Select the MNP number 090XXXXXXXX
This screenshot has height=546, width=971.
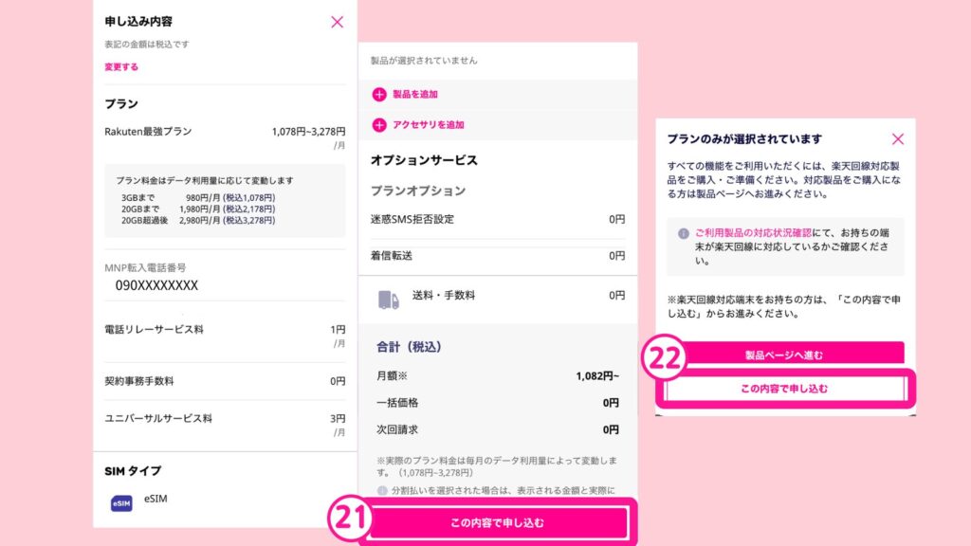(156, 285)
